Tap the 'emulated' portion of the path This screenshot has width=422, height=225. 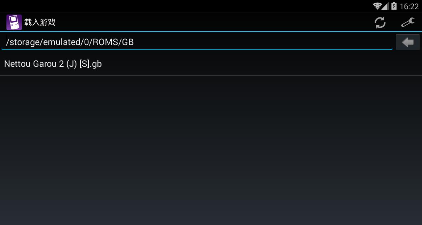(x=62, y=42)
